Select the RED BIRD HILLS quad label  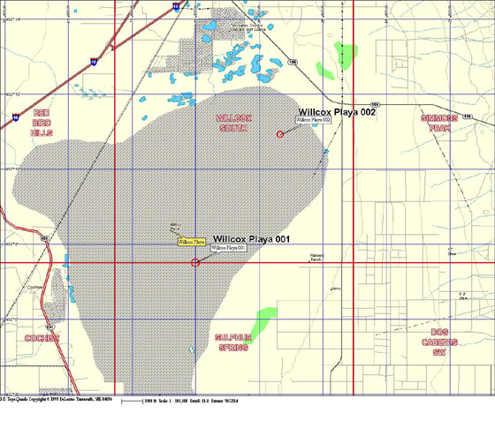(x=42, y=123)
